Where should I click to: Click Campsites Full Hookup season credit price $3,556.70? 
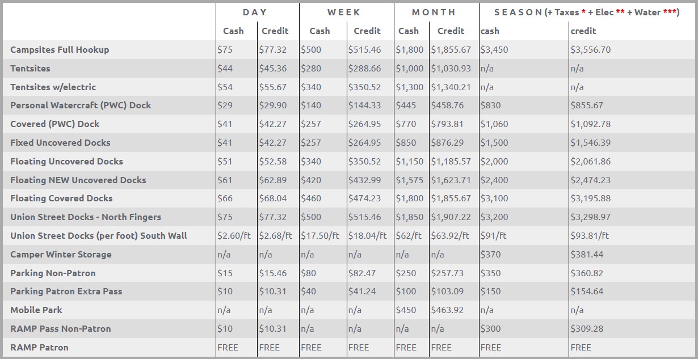point(590,49)
